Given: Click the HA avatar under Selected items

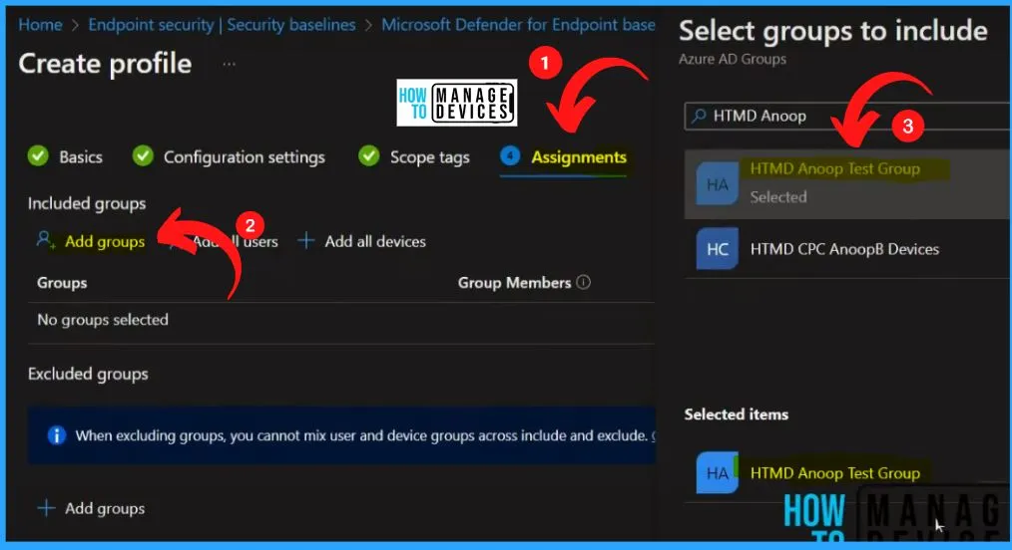Looking at the screenshot, I should (717, 472).
